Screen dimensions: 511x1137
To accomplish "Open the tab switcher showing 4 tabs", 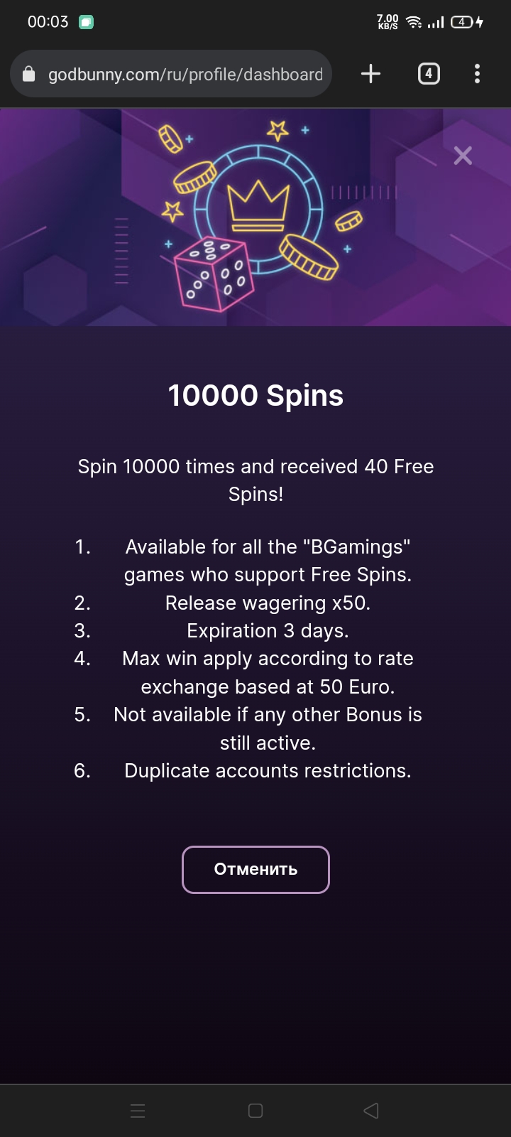I will (429, 74).
